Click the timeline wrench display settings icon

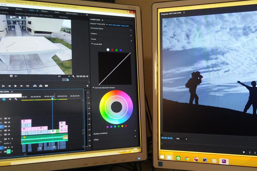pyautogui.click(x=16, y=99)
